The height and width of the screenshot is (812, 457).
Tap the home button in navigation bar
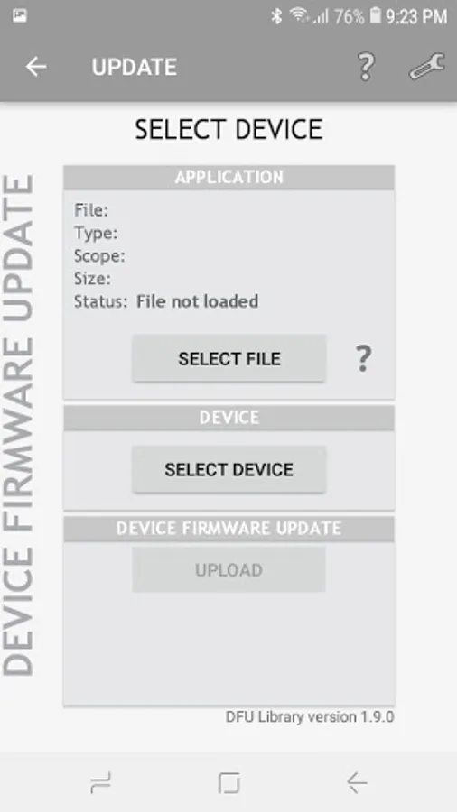pyautogui.click(x=228, y=782)
